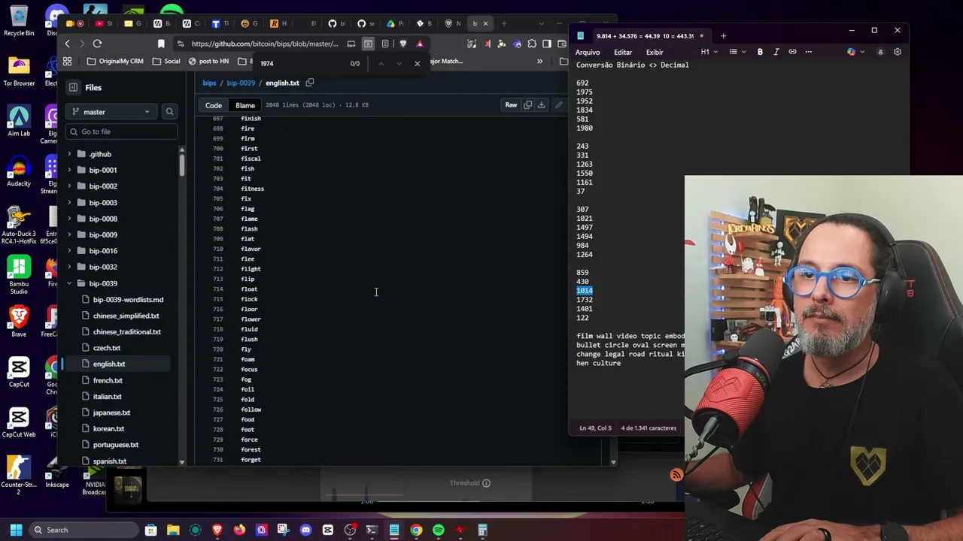The height and width of the screenshot is (541, 963).
Task: Open the bips breadcrumb link
Action: point(209,83)
